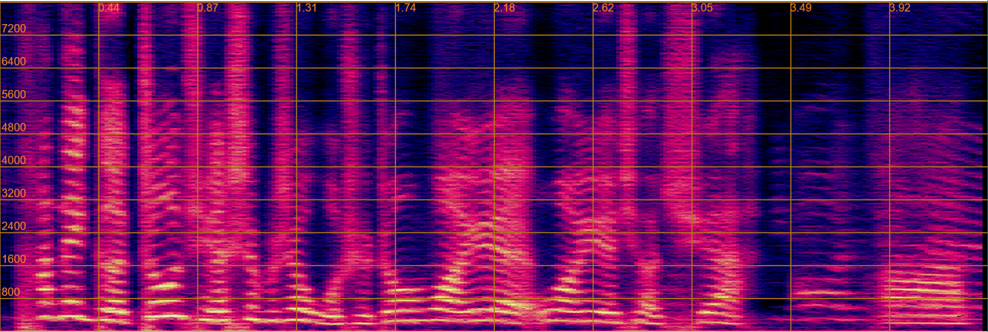Image resolution: width=988 pixels, height=332 pixels.
Task: Select the 3.49 time marker label
Action: (x=801, y=8)
